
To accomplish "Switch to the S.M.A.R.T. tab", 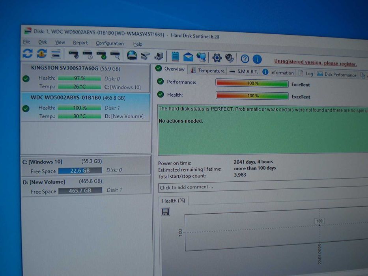I will [x=244, y=72].
